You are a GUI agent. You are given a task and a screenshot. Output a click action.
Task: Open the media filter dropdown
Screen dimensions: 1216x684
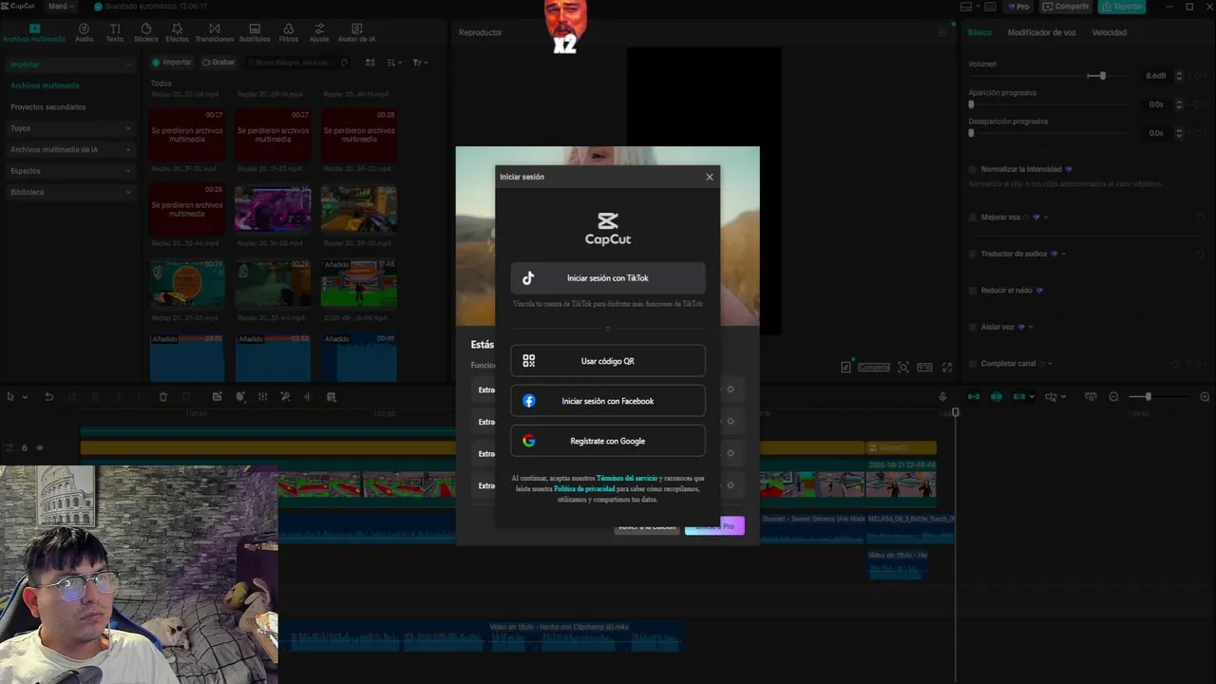(x=420, y=63)
